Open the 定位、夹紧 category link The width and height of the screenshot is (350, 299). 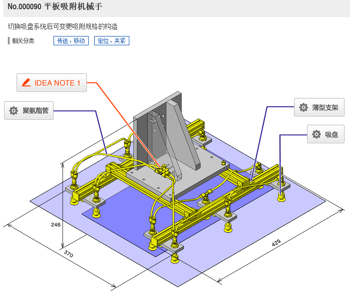(112, 41)
